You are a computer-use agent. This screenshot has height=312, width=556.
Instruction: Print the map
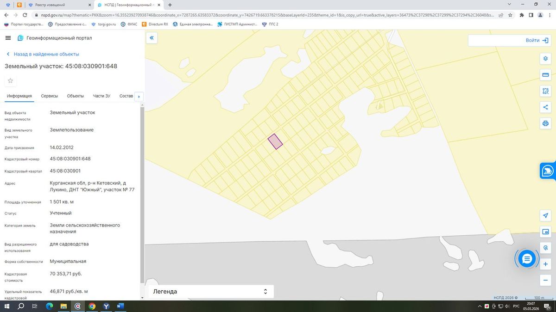coord(545,123)
